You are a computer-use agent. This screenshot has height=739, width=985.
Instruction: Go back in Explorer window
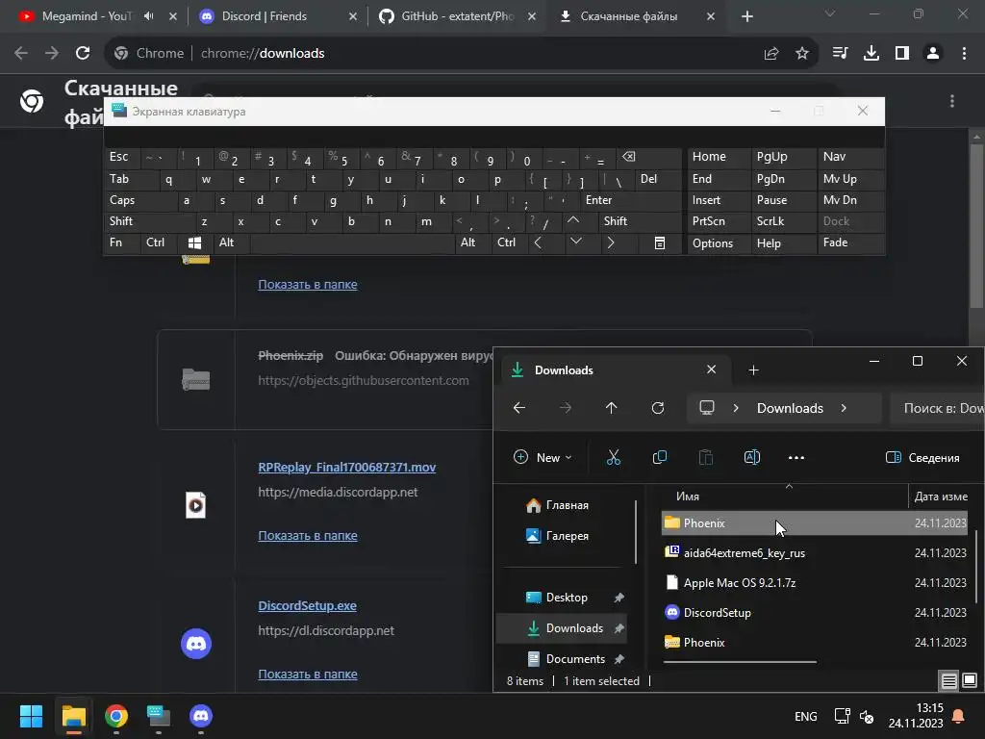pos(519,408)
